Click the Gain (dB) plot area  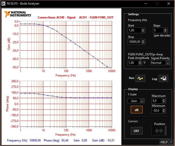coord(66,44)
